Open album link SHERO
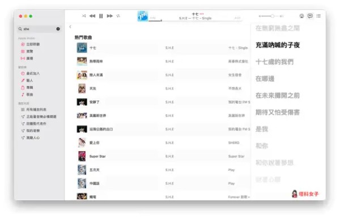 233,143
